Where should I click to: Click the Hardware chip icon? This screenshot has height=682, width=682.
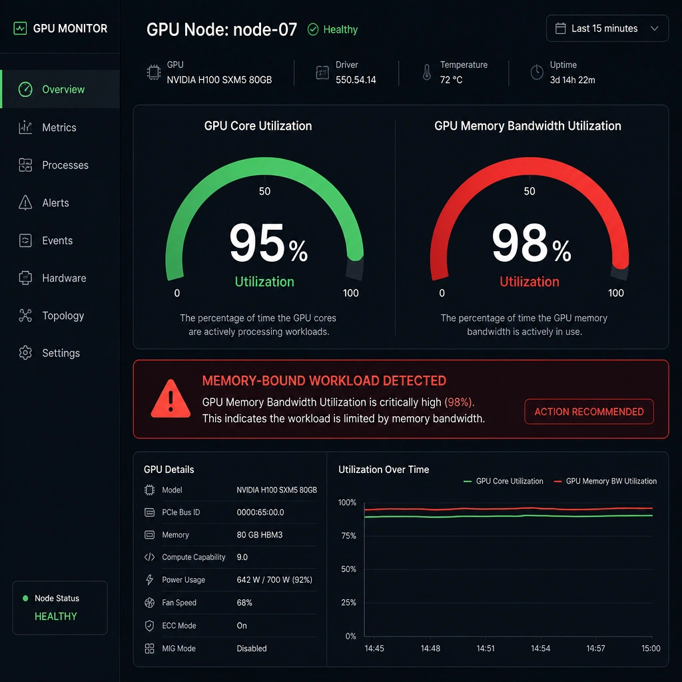tap(25, 278)
